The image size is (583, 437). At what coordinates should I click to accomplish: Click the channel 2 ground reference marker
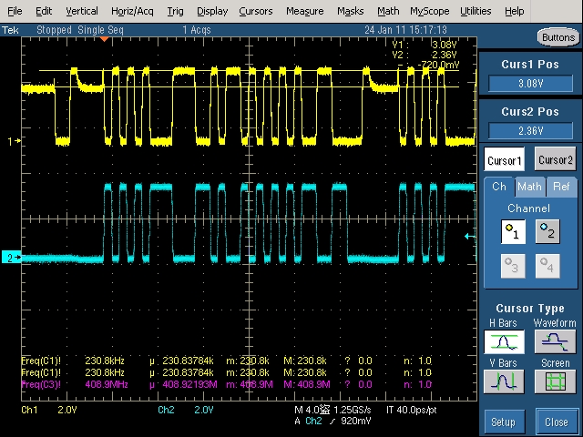(x=11, y=257)
